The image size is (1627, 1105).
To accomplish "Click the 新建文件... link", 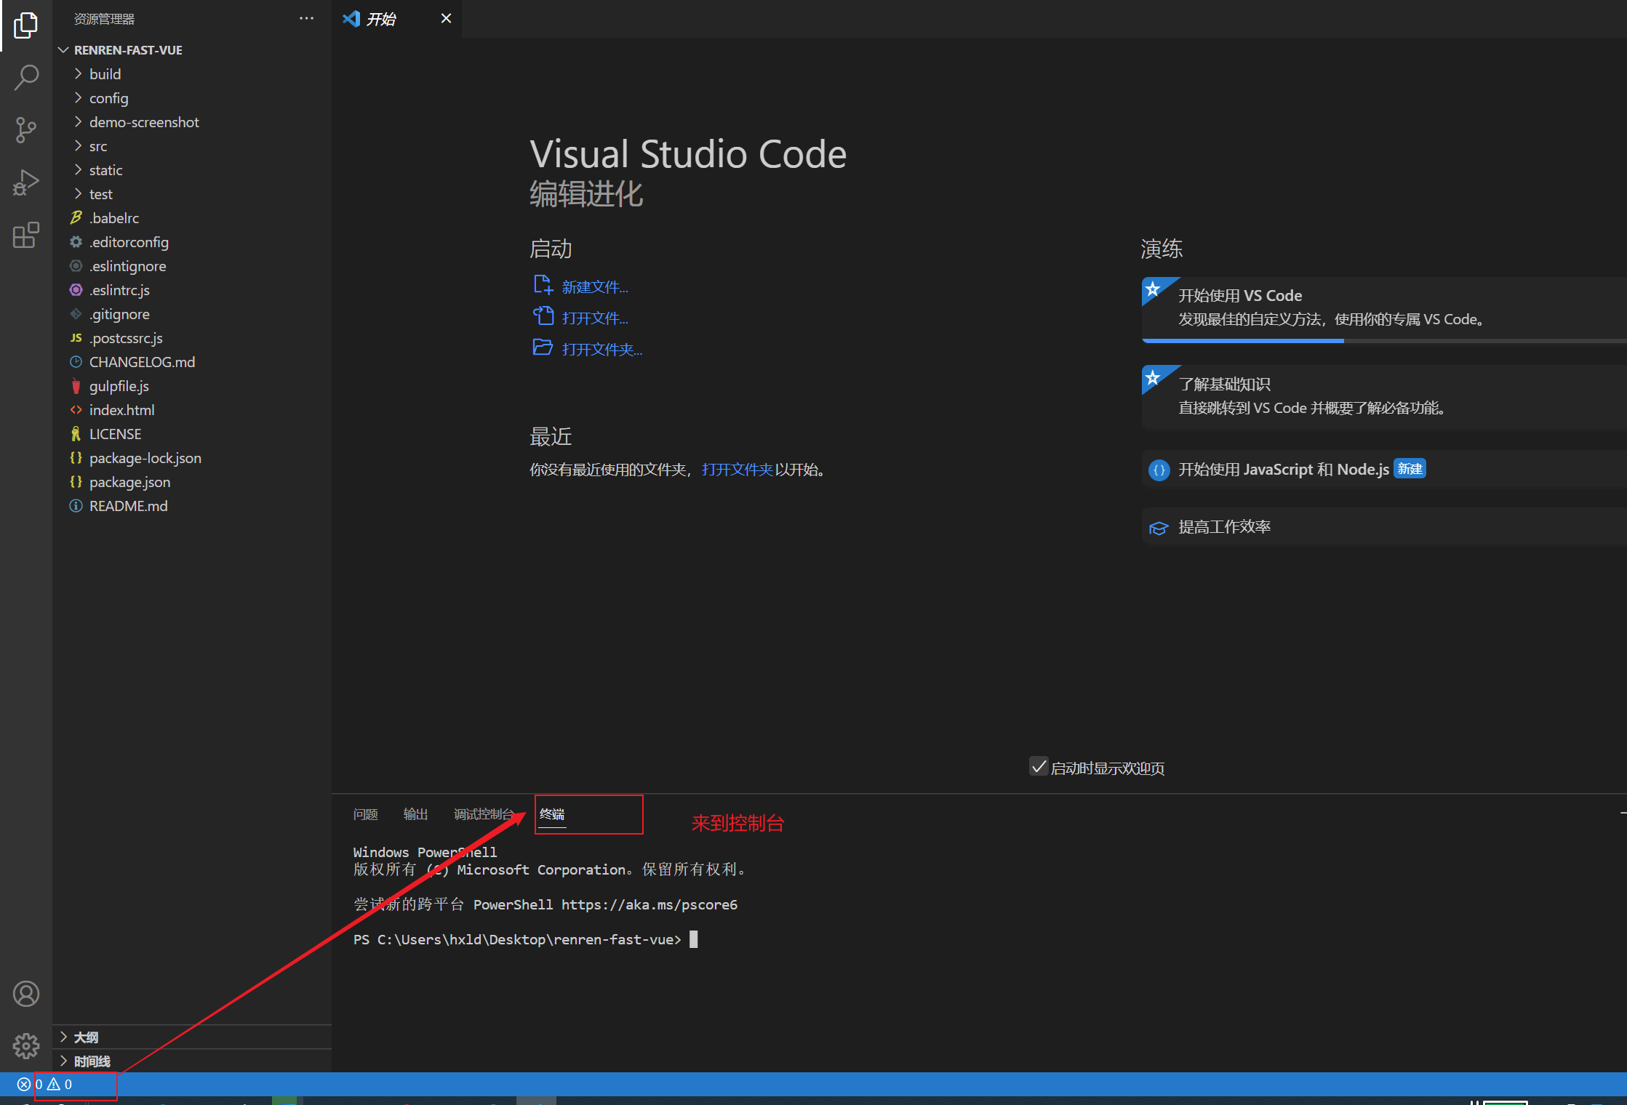I will pos(594,287).
